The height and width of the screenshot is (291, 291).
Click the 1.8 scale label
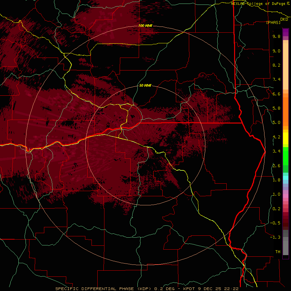[276, 180]
